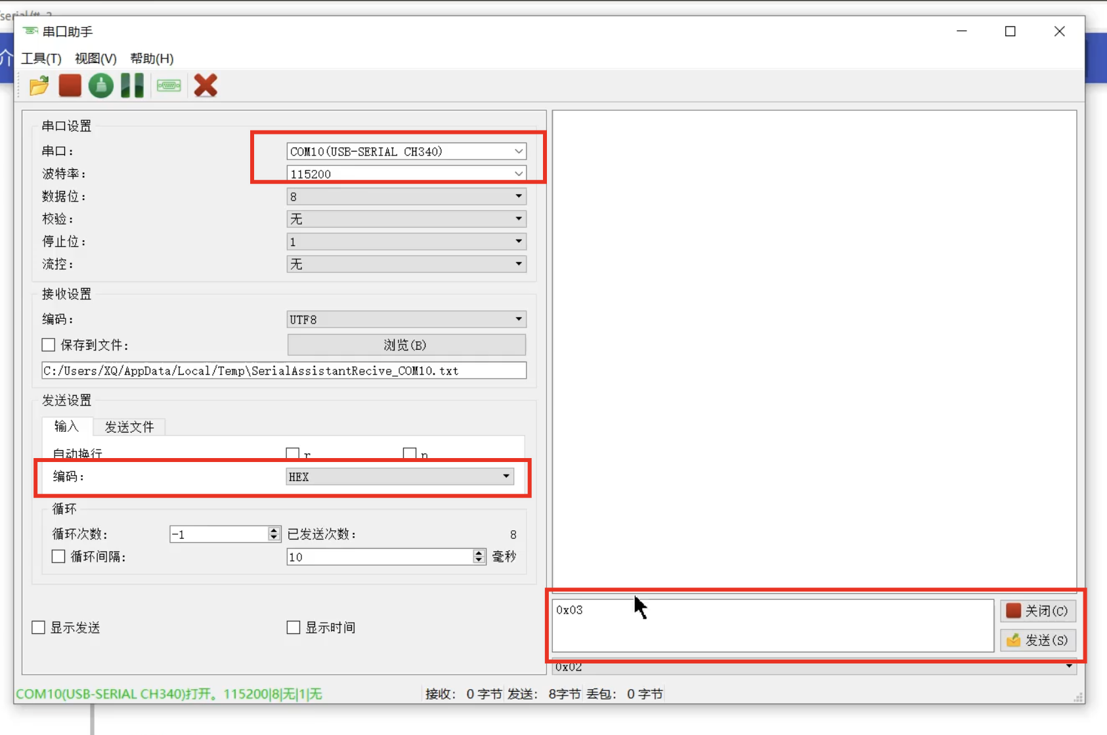This screenshot has height=735, width=1107.
Task: Click the red stop toolbar icon
Action: 70,85
